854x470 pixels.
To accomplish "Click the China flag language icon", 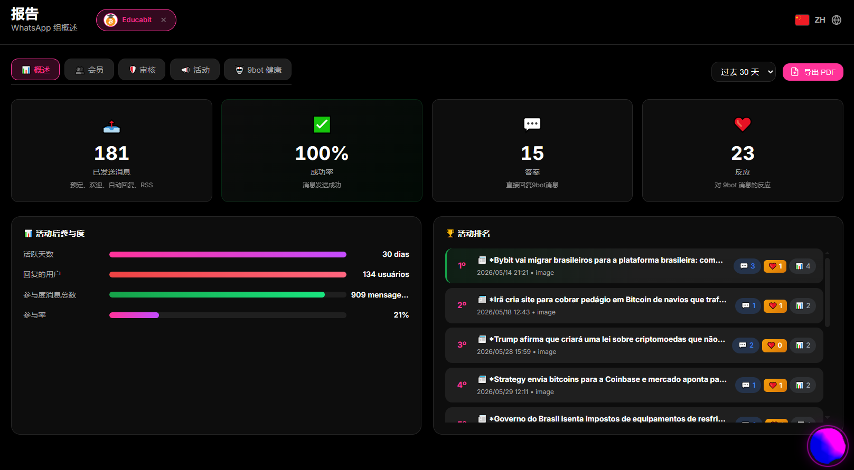I will click(802, 20).
